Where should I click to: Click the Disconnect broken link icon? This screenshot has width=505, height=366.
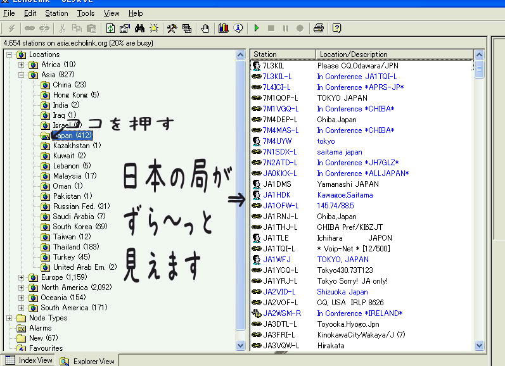click(x=44, y=28)
